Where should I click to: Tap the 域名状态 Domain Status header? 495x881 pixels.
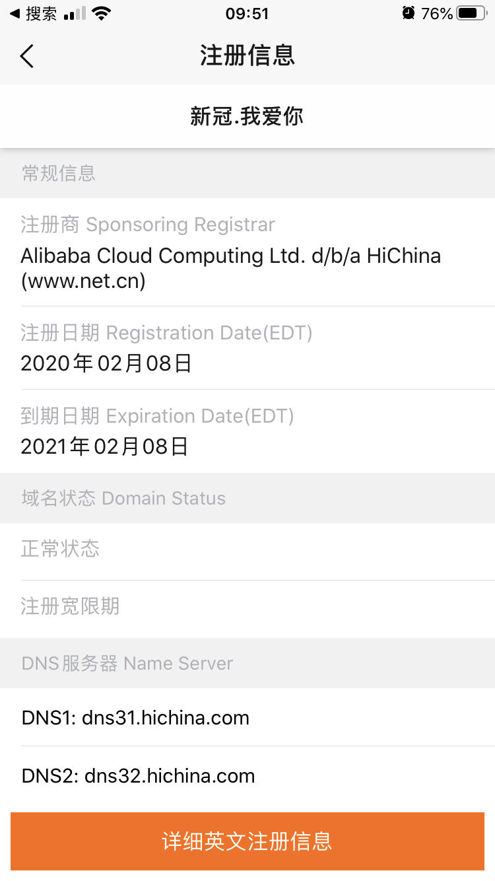pyautogui.click(x=123, y=499)
